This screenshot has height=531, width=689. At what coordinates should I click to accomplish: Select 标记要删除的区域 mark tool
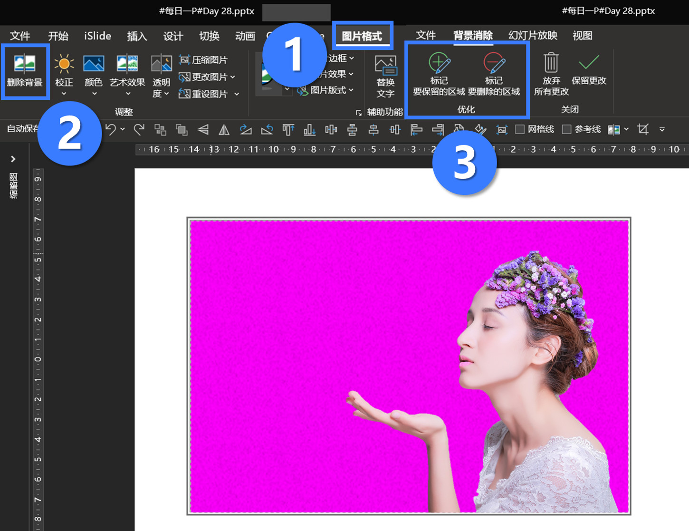(494, 64)
